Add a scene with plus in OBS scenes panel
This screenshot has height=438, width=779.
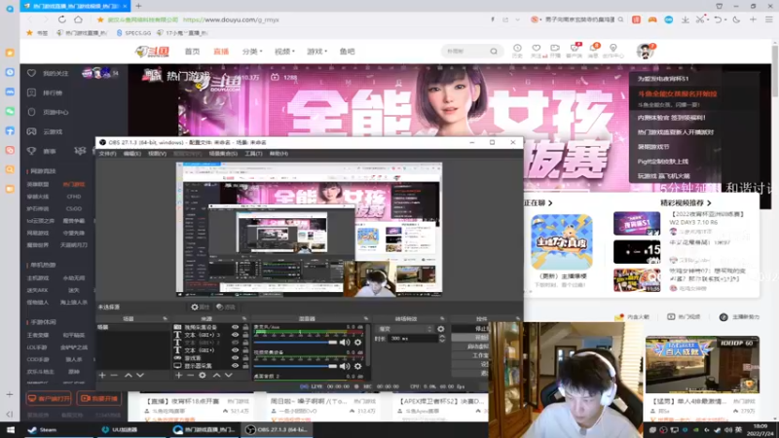(102, 376)
